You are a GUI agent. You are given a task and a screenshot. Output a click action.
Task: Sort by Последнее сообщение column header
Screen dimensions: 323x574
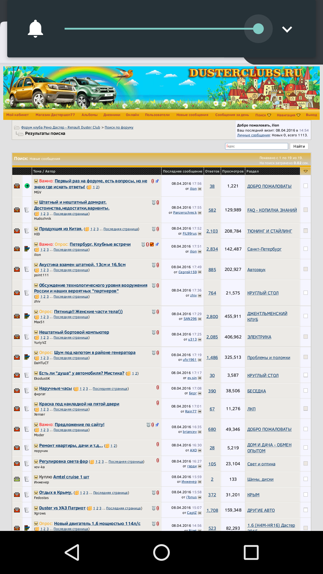[182, 171]
